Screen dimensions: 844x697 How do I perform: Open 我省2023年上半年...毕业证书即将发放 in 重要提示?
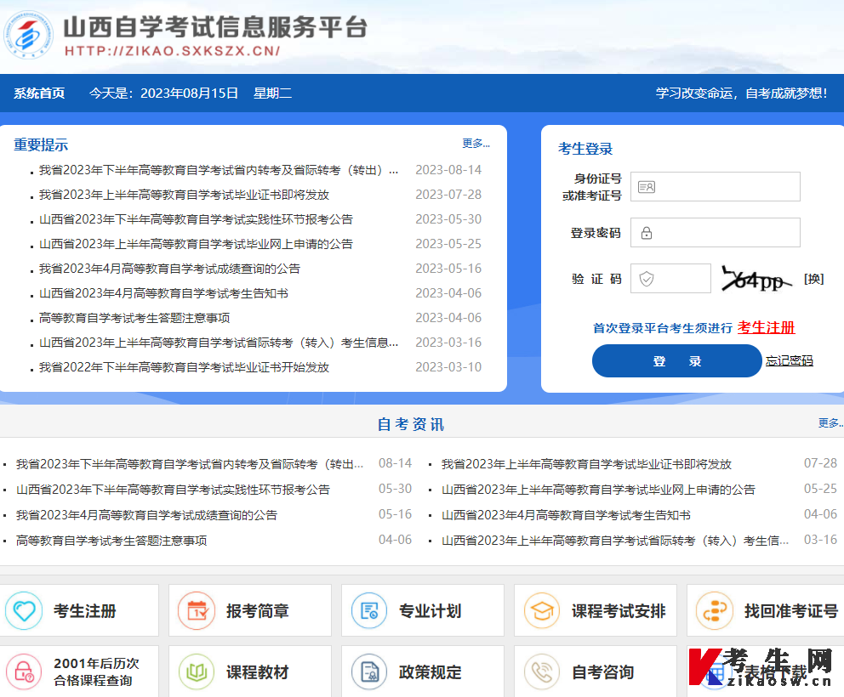click(184, 195)
